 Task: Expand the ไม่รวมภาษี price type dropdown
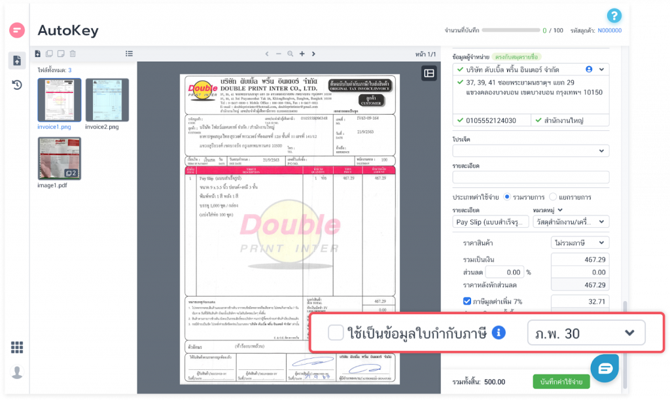click(x=580, y=242)
